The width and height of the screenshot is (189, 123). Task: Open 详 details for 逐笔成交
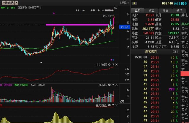point(175,52)
